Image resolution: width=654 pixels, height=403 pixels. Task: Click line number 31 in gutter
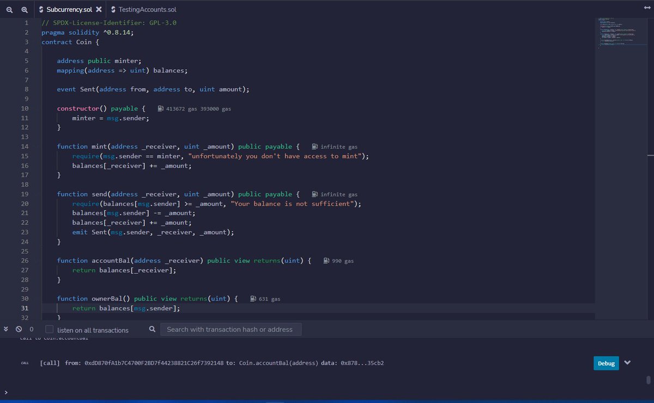(25, 308)
